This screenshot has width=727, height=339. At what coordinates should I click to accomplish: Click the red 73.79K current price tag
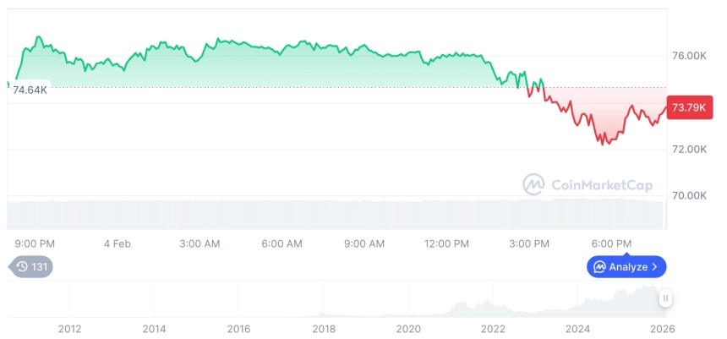coord(686,107)
